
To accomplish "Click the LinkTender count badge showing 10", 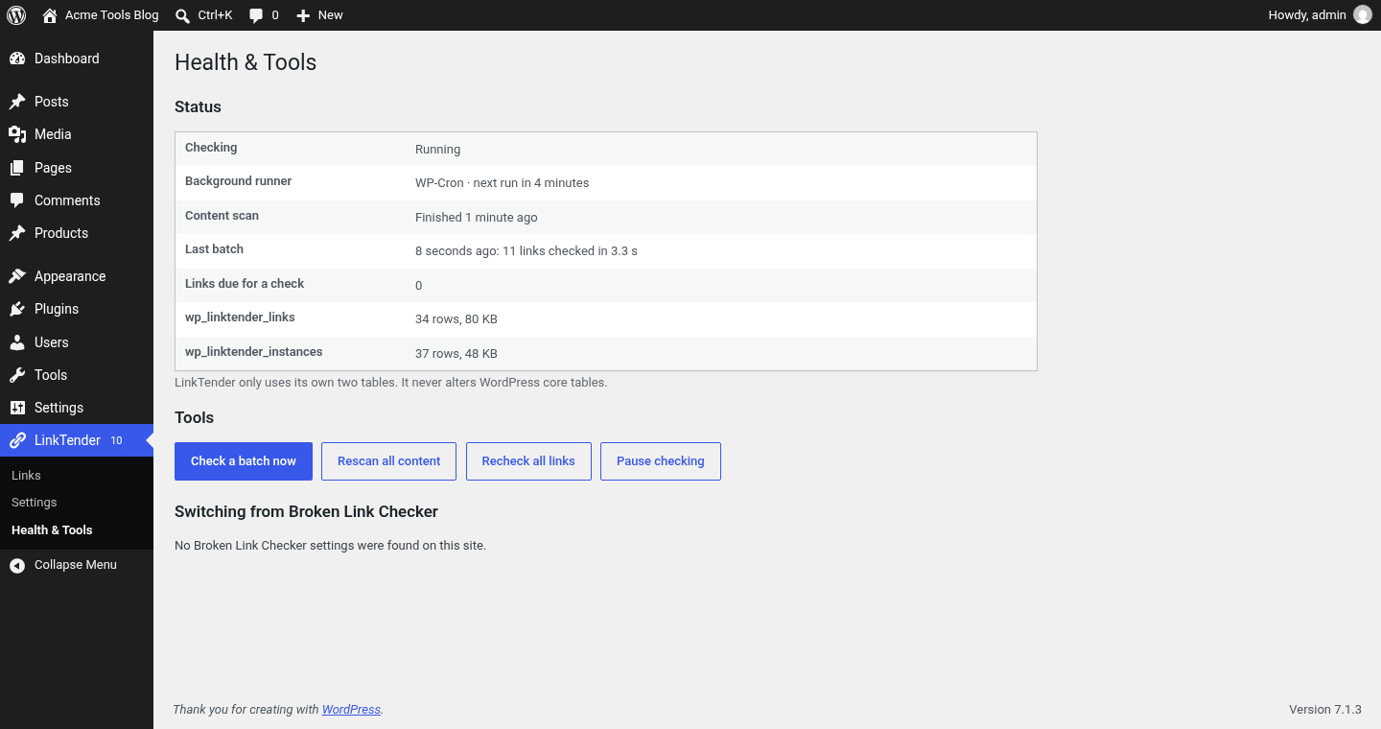I will click(x=117, y=441).
